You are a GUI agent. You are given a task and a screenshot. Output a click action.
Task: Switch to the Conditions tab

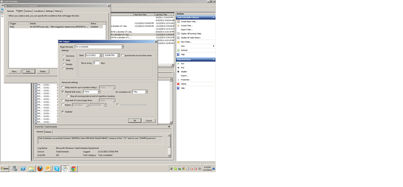point(39,11)
